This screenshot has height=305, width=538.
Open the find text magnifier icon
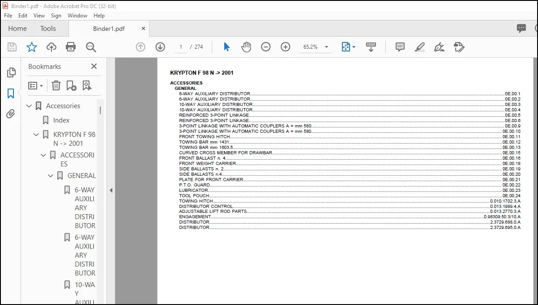coord(91,47)
